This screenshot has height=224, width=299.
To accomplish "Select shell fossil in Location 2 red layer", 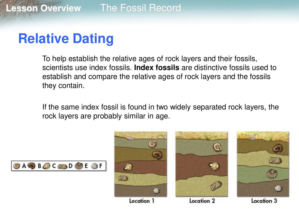I will tap(214, 166).
